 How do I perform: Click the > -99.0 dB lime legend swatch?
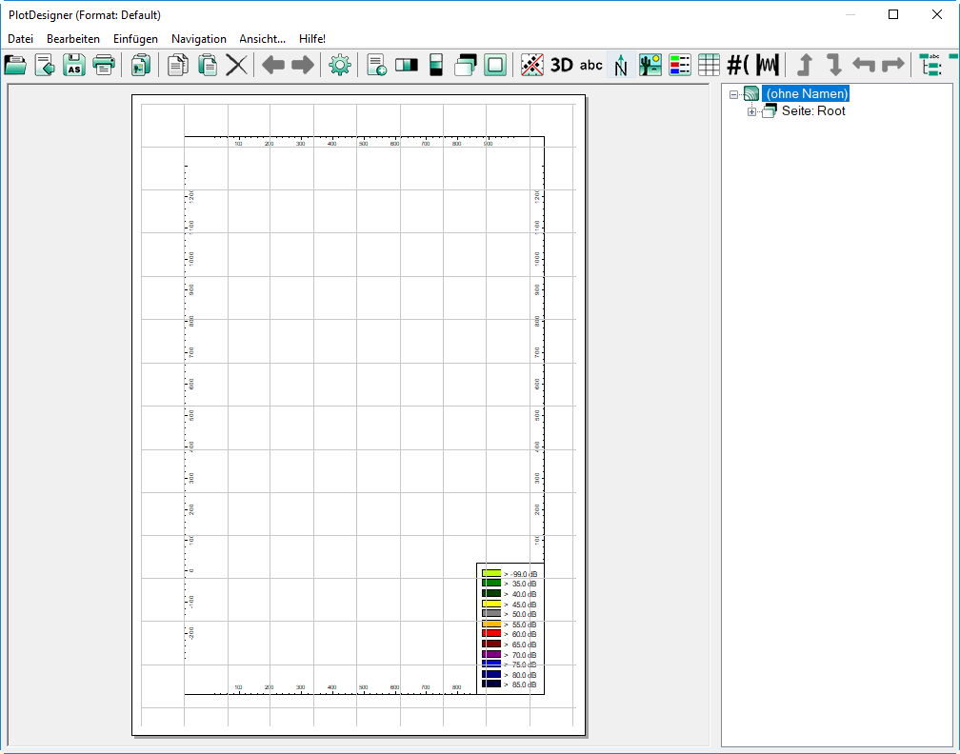491,573
